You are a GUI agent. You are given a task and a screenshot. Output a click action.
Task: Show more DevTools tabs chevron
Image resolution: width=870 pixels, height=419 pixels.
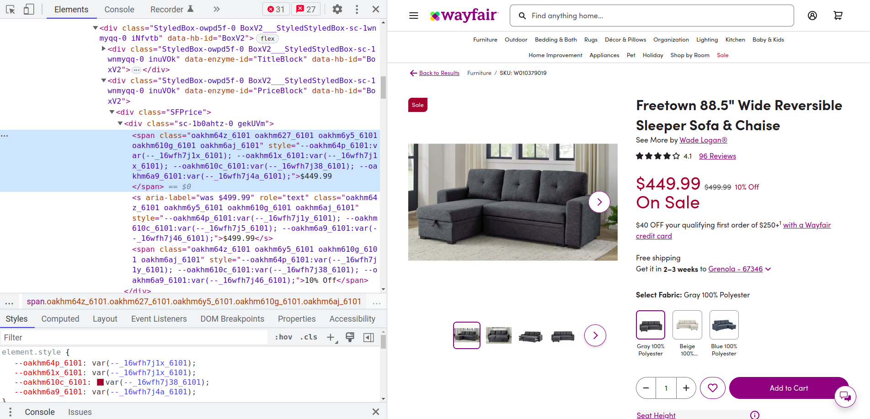tap(217, 9)
